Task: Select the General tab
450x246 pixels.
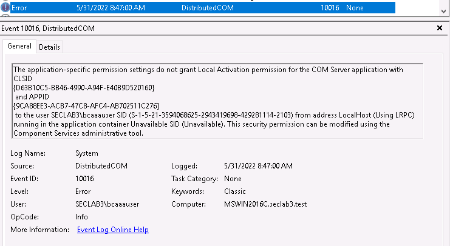Action: (x=19, y=46)
